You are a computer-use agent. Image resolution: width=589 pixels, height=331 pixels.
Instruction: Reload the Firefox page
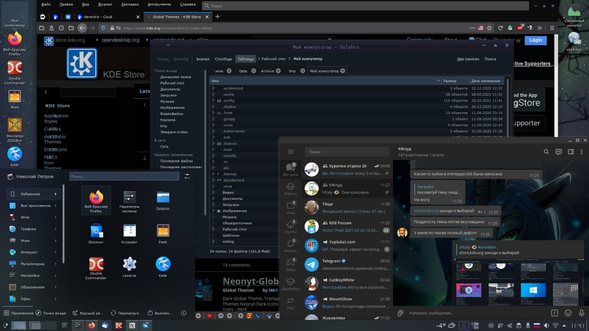tap(500, 28)
